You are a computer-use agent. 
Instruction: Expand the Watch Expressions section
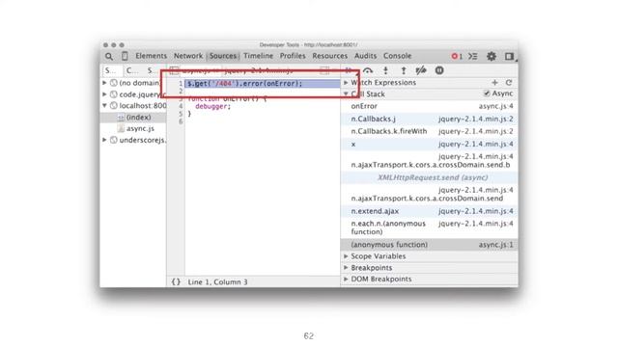pyautogui.click(x=346, y=83)
